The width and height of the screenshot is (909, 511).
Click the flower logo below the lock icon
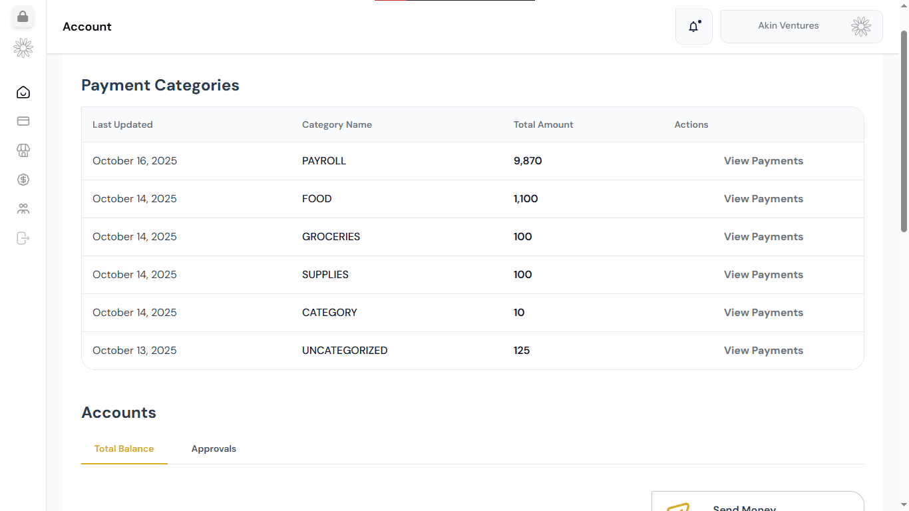click(23, 48)
